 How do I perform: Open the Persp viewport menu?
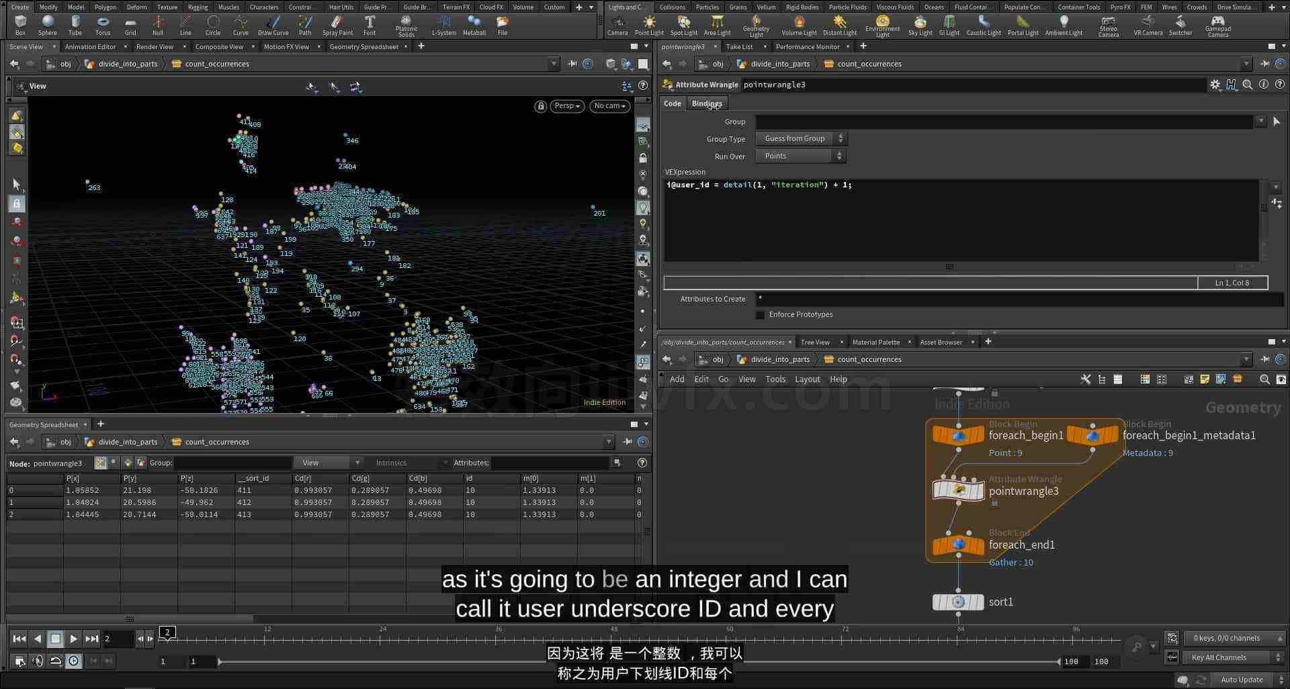pyautogui.click(x=567, y=106)
